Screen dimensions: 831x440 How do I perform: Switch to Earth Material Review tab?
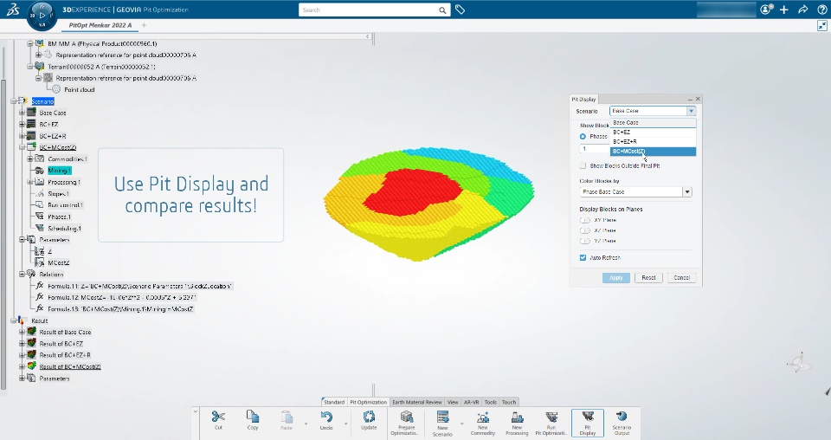tap(416, 403)
